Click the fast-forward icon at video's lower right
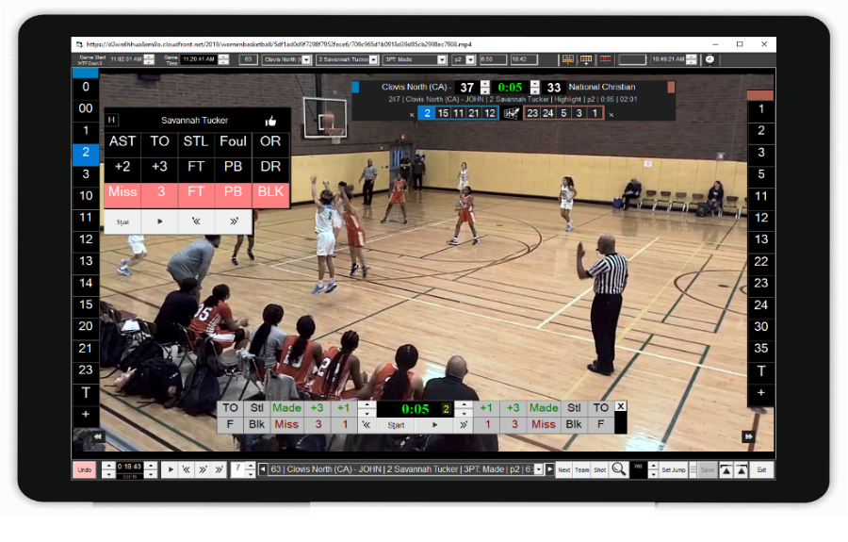 [748, 436]
